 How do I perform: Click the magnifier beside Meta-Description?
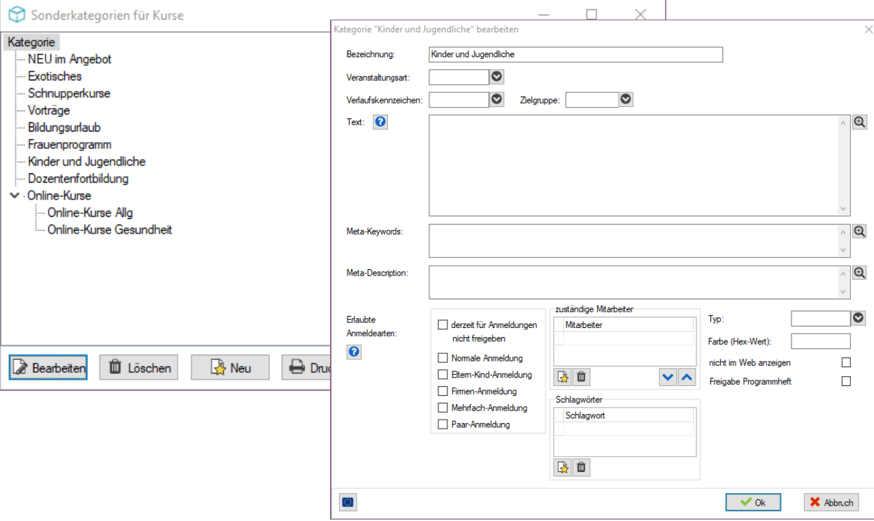860,273
